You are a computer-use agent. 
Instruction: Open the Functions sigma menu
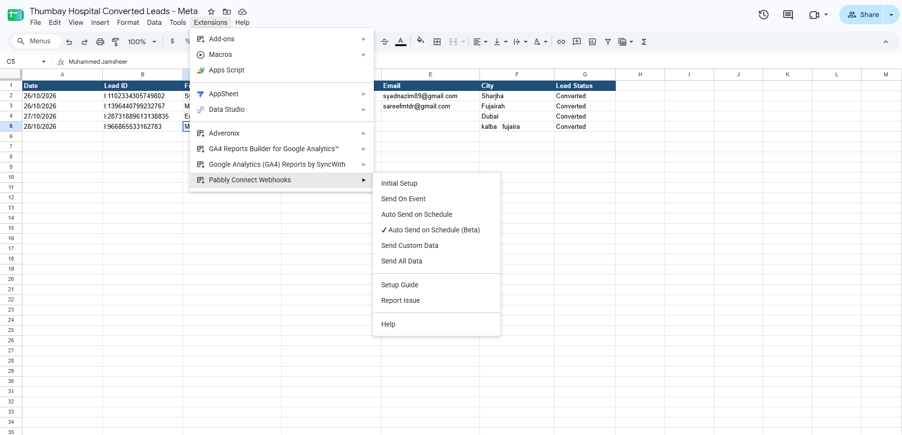(x=644, y=42)
